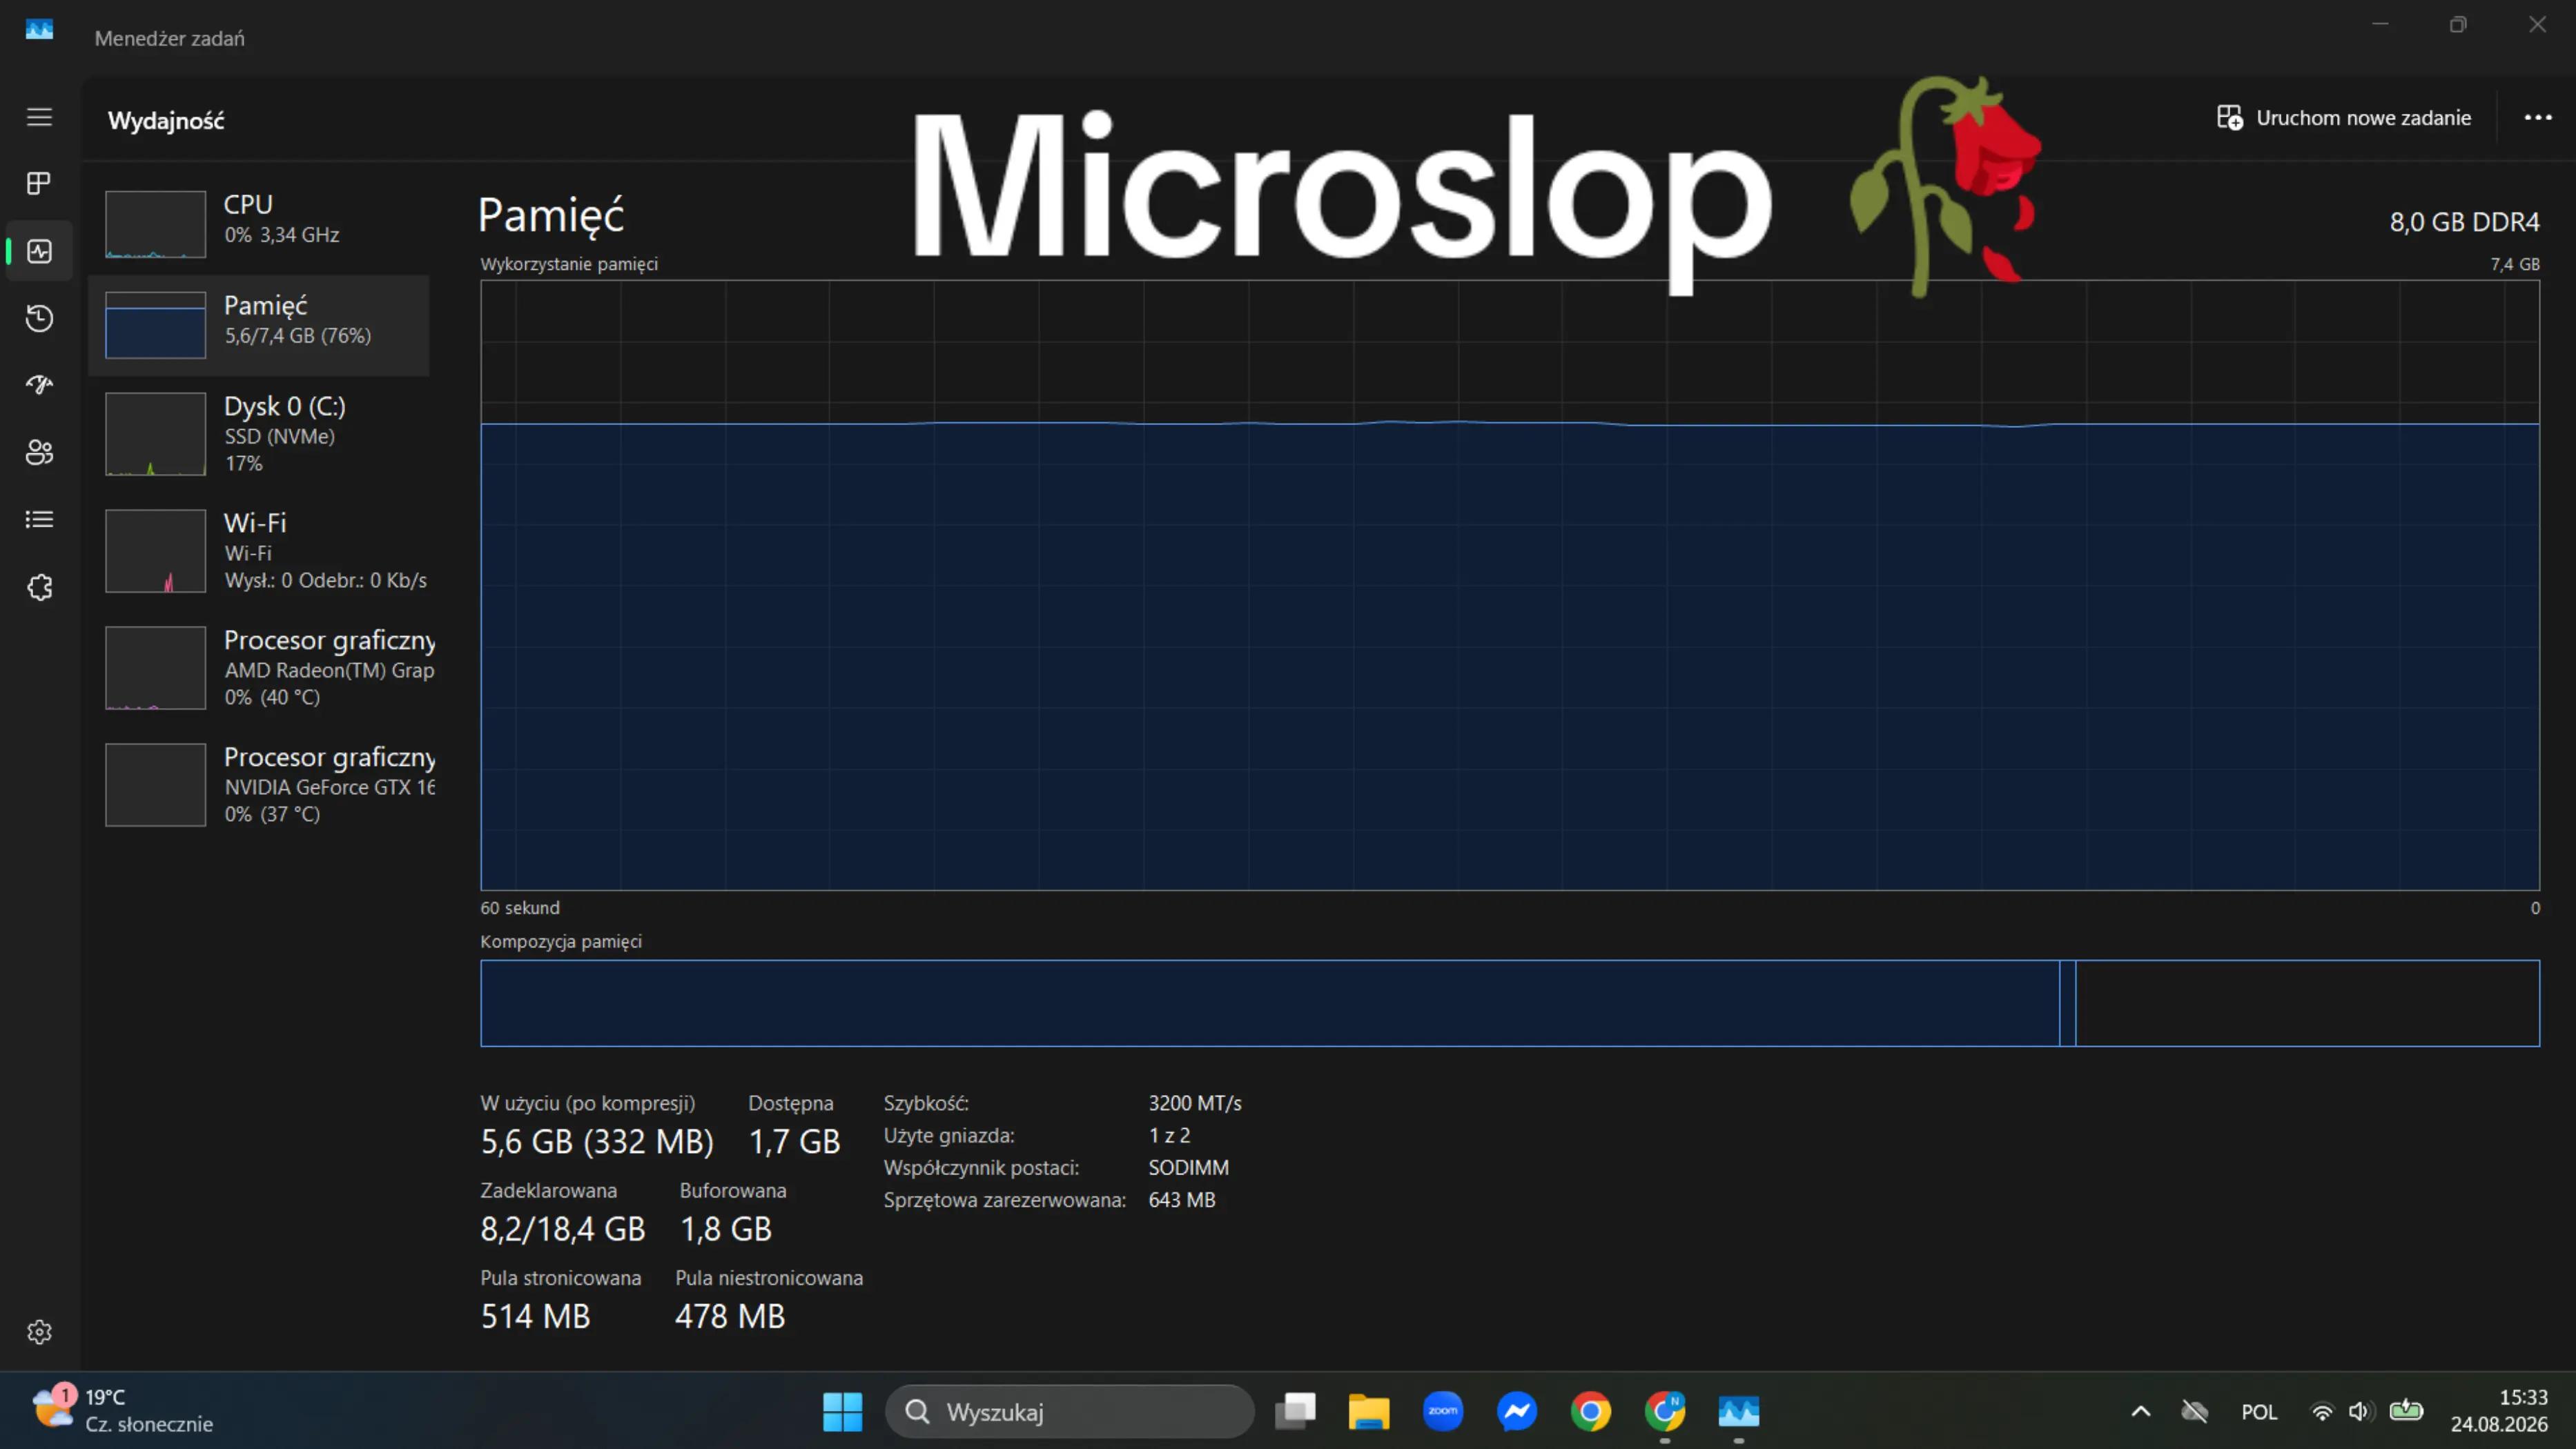Open the Details list icon

pos(39,520)
